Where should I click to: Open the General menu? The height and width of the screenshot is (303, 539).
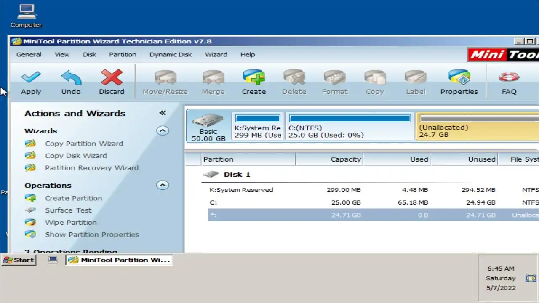point(29,54)
